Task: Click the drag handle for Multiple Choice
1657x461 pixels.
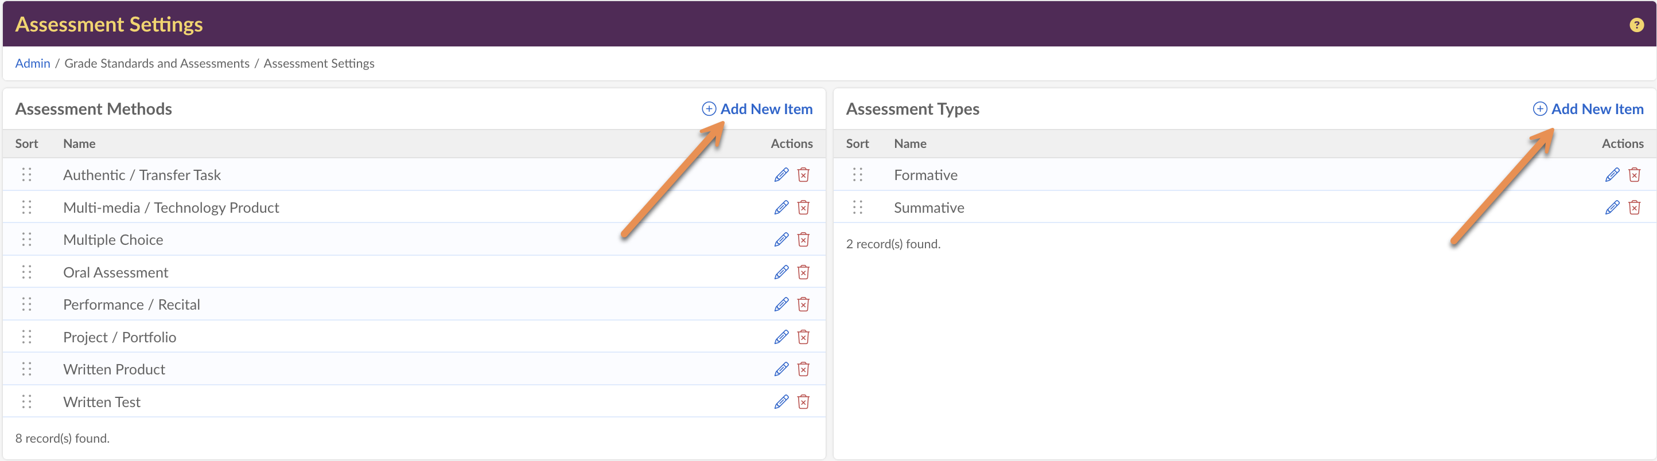Action: (x=26, y=240)
